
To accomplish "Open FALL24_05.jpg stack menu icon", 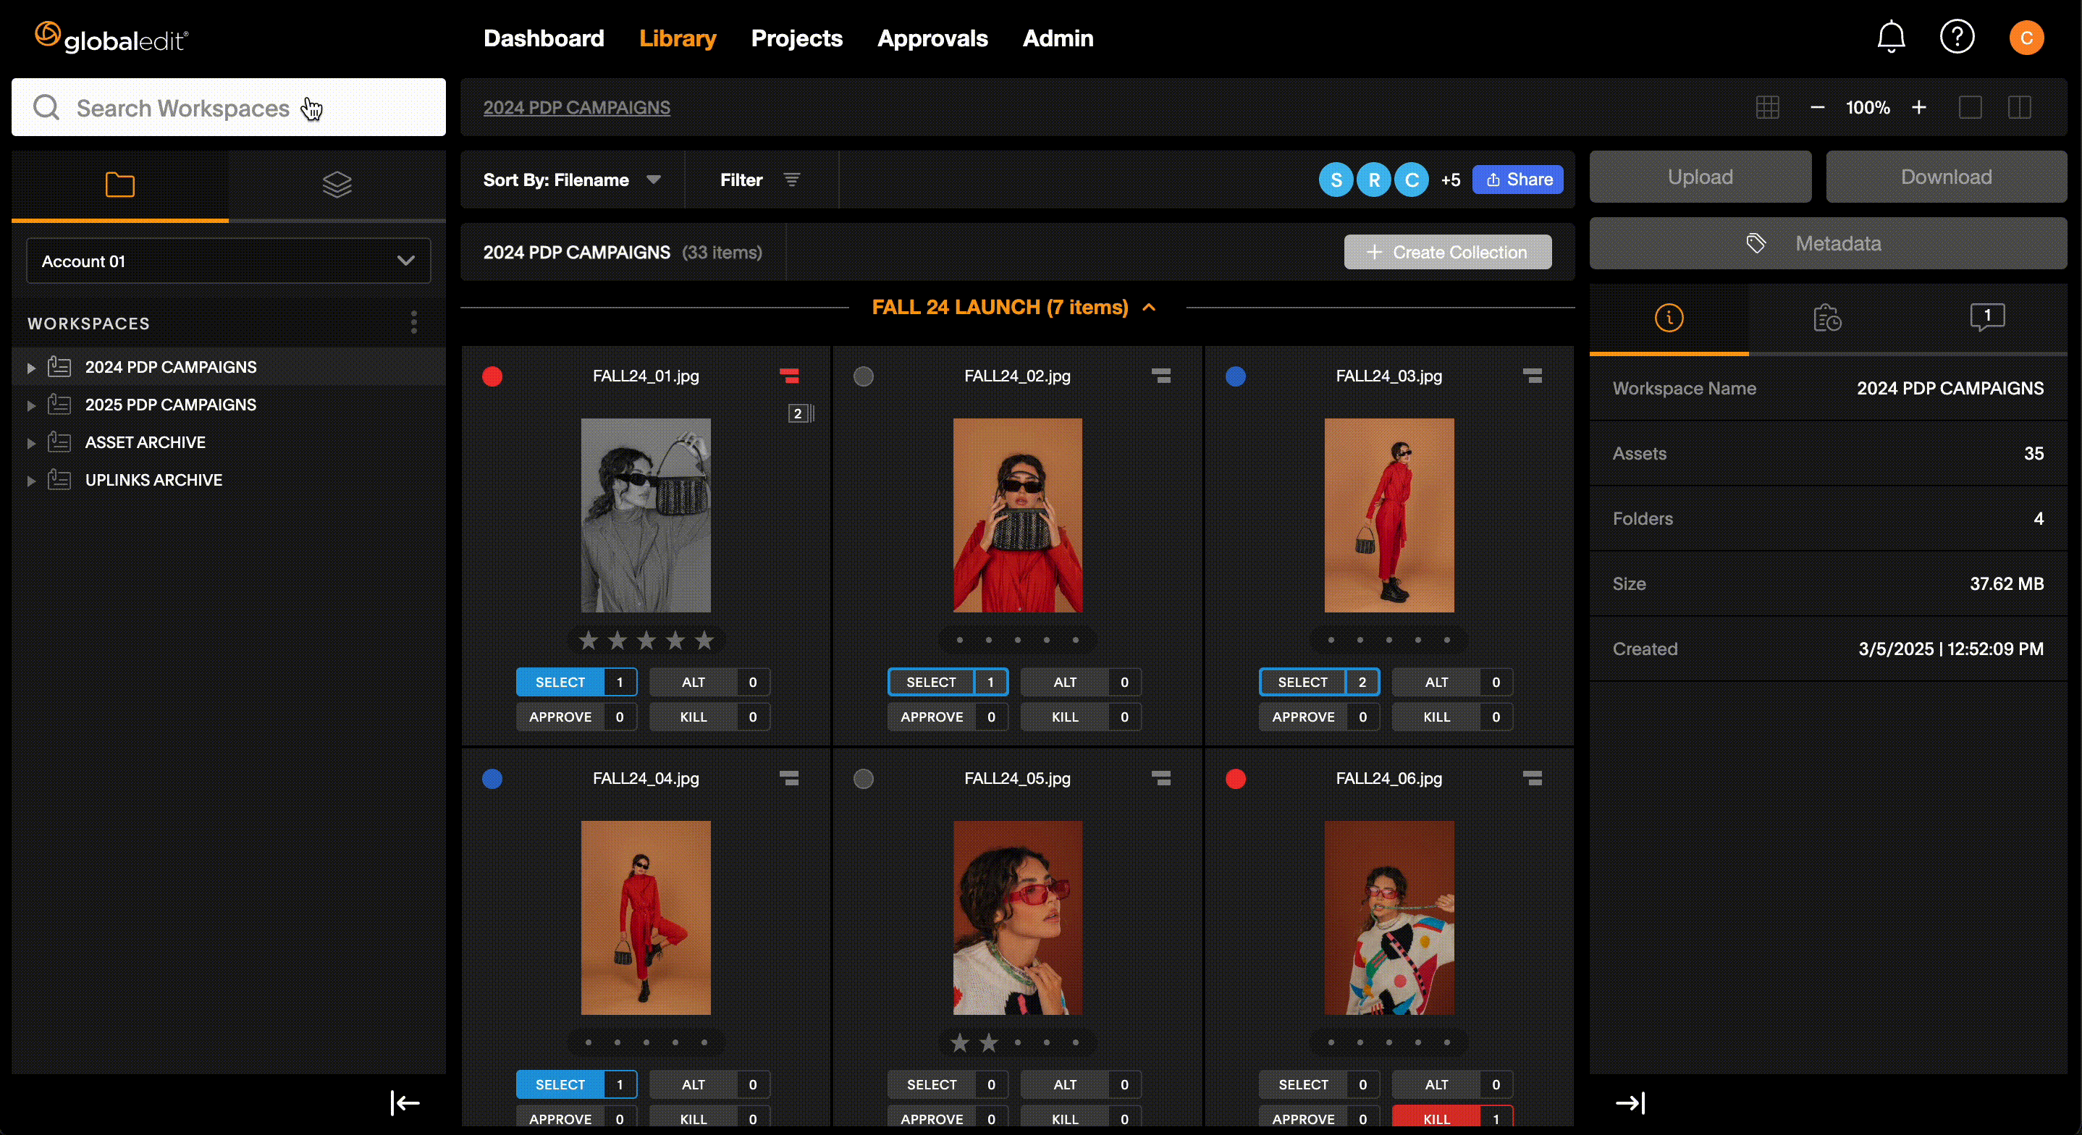I will [1160, 778].
